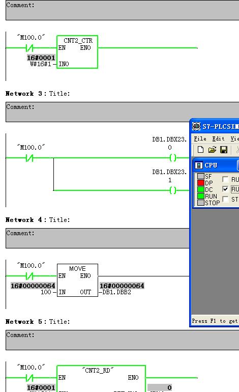Select the CNT2_CTR function block
This screenshot has height=392, width=239.
tap(77, 52)
